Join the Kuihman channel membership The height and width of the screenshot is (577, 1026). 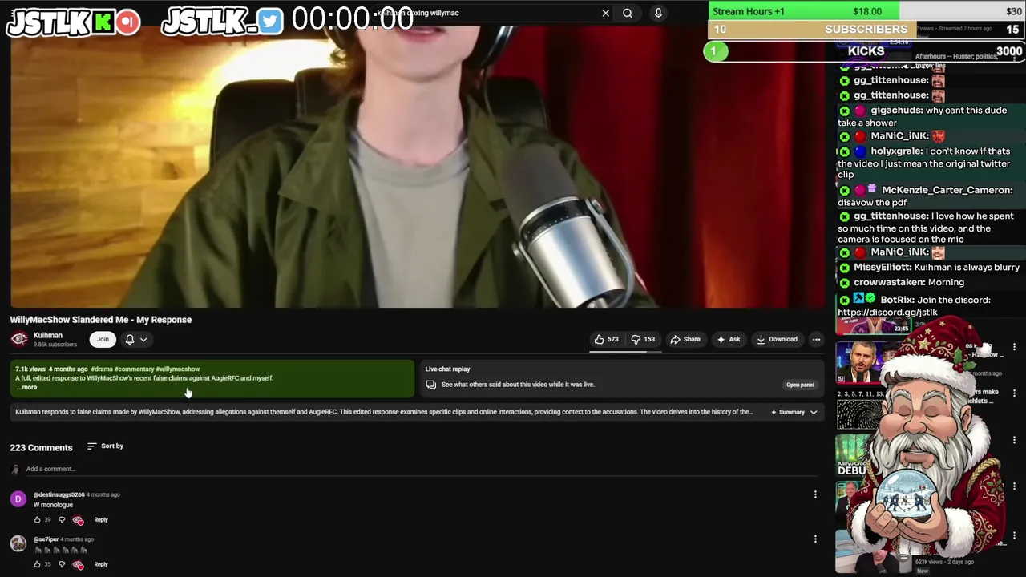click(103, 339)
